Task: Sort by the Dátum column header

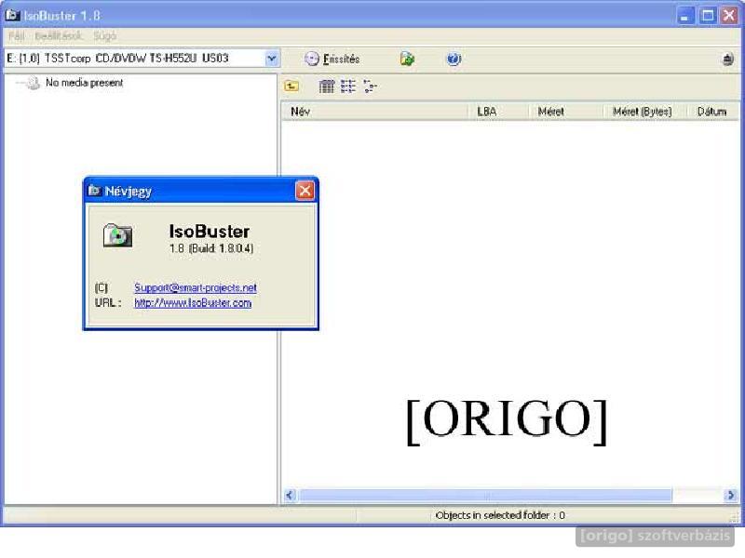Action: 712,112
